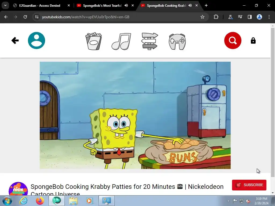Viewport: 275px width, 206px height.
Task: Open the Shows popcorn category
Action: [x=93, y=41]
